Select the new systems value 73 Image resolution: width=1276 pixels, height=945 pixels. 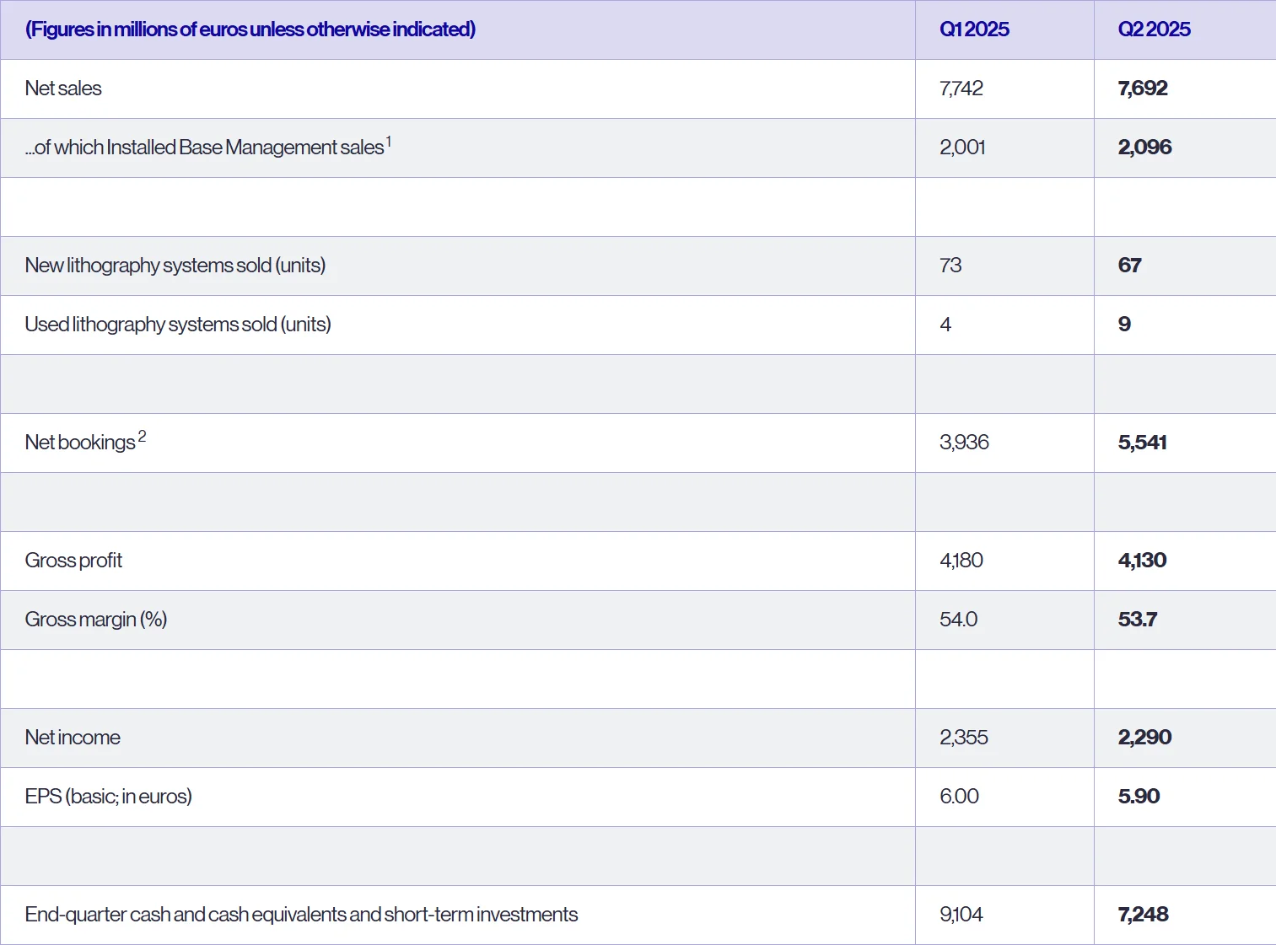(x=950, y=266)
